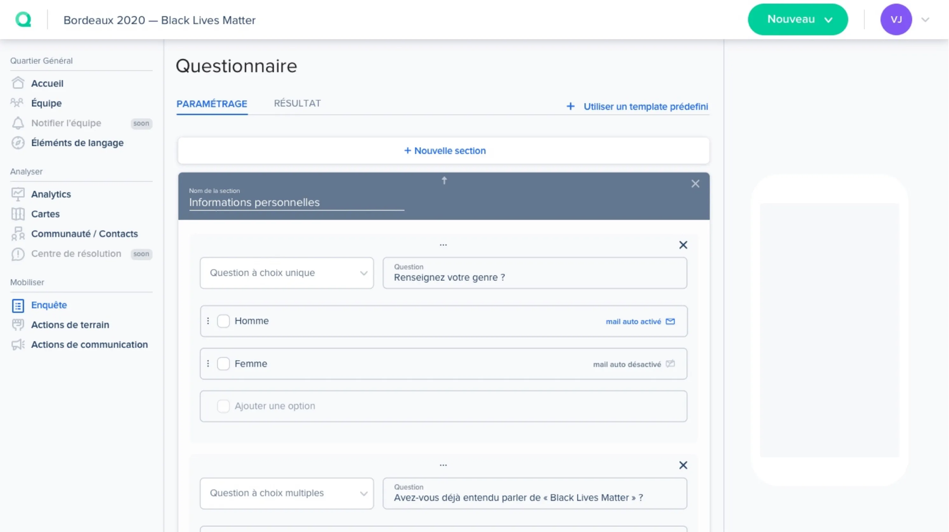949x532 pixels.
Task: Click the Actions de communication sidebar icon
Action: point(17,344)
